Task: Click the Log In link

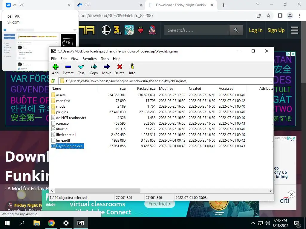Action: [x=256, y=30]
